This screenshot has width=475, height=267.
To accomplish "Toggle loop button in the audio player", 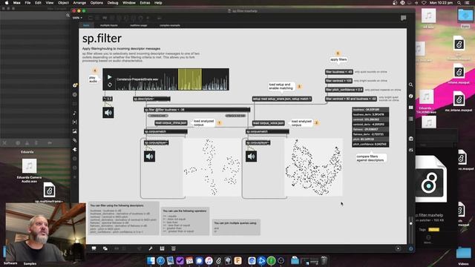I will pos(110,85).
